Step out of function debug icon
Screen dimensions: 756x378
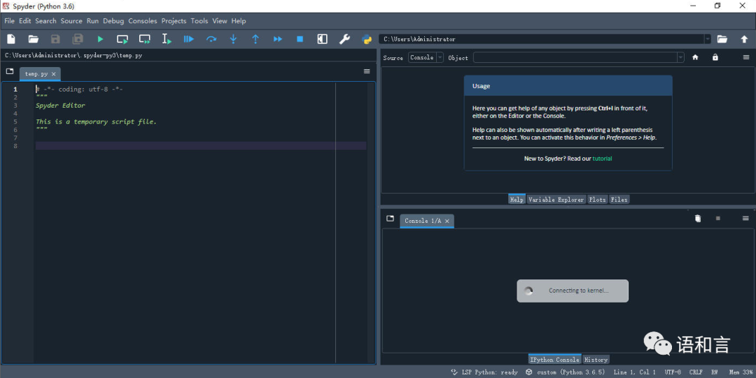tap(255, 39)
